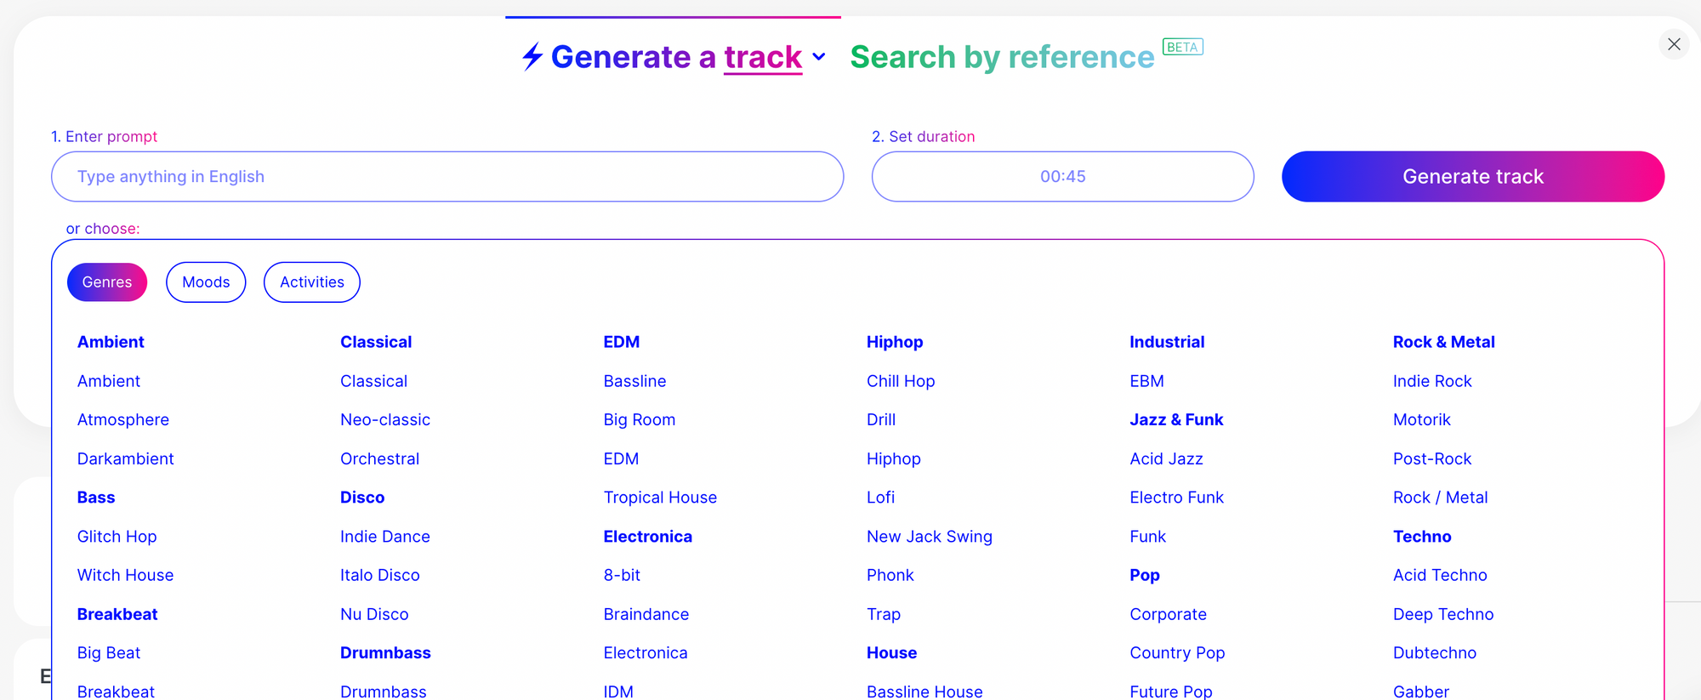The image size is (1701, 700).
Task: Pick the Witch House genre
Action: 126,576
